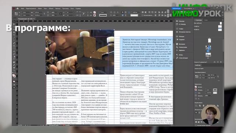Open the Текст menu

[x=45, y=8]
